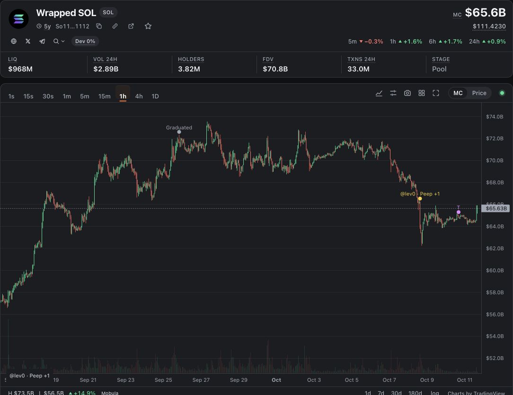Select the 1D timeframe

point(155,96)
